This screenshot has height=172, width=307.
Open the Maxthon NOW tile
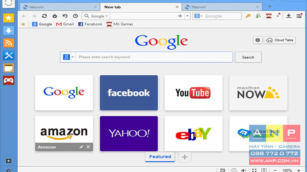[258, 93]
